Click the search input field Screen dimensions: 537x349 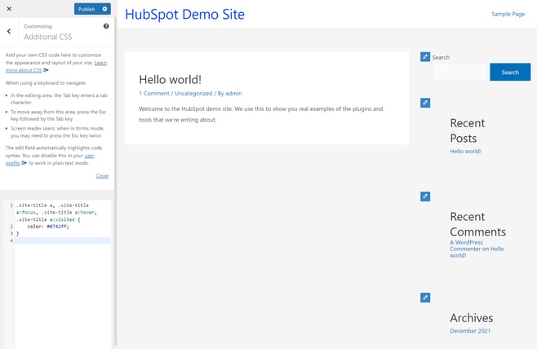459,73
